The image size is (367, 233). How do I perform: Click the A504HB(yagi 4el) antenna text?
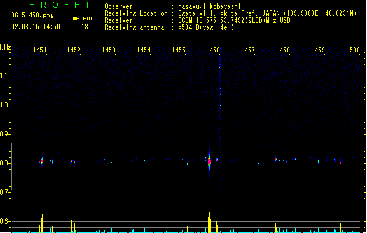[x=206, y=27]
